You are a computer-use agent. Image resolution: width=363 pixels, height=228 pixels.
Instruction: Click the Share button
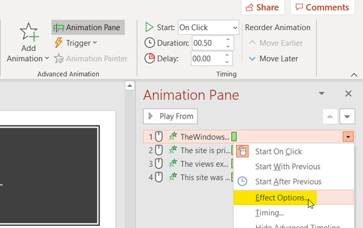coord(262,7)
